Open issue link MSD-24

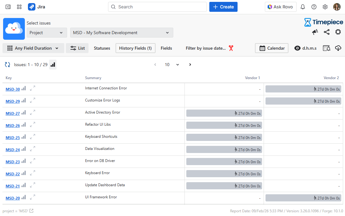pyautogui.click(x=13, y=150)
